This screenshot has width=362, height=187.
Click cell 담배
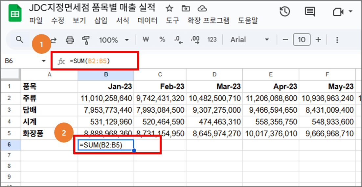tap(49, 110)
